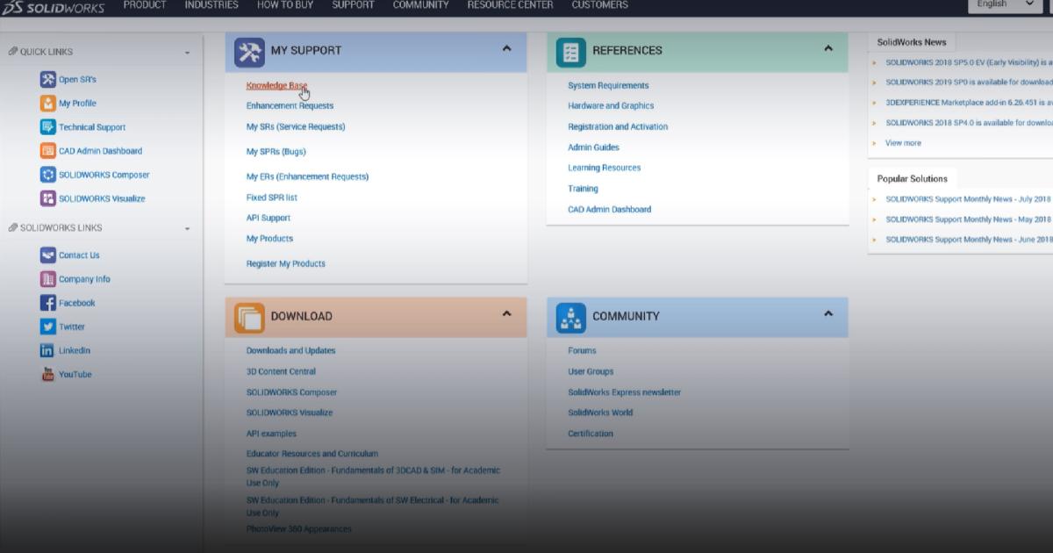Open the User Groups link

pos(591,371)
